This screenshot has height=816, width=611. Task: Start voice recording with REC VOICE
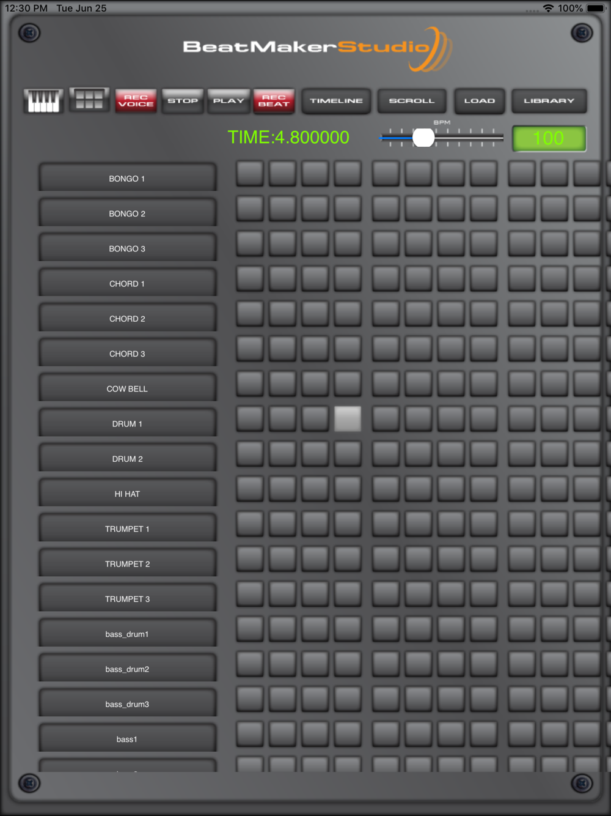[x=136, y=101]
